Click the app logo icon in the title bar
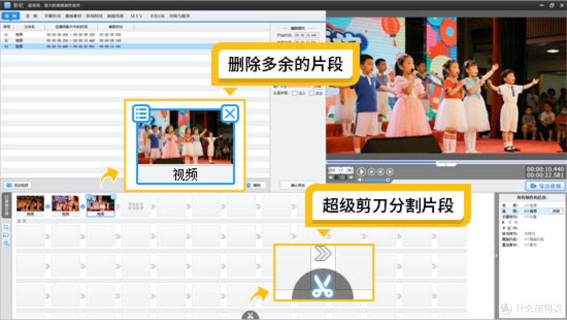Viewport: 567px width, 320px height. [x=7, y=5]
